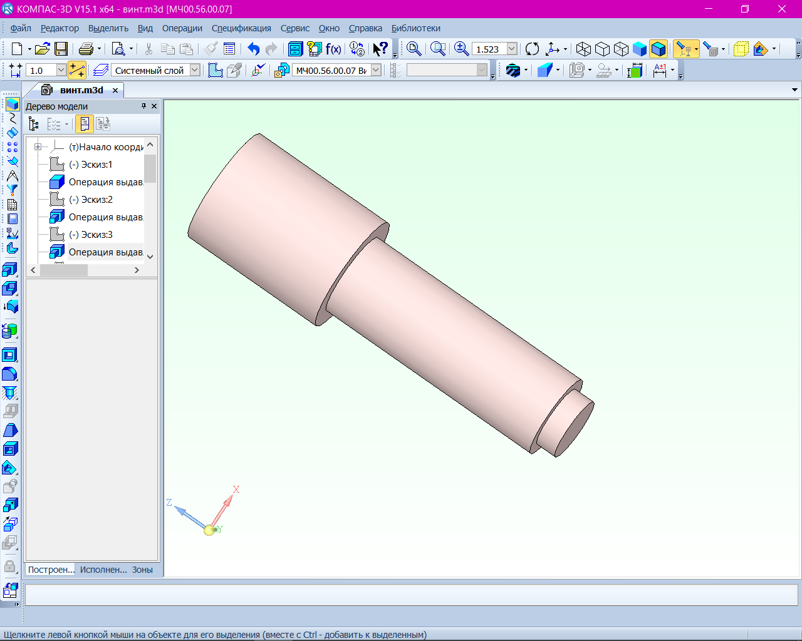Click the fillet icon in left sidebar
The width and height of the screenshot is (802, 641).
(x=10, y=374)
